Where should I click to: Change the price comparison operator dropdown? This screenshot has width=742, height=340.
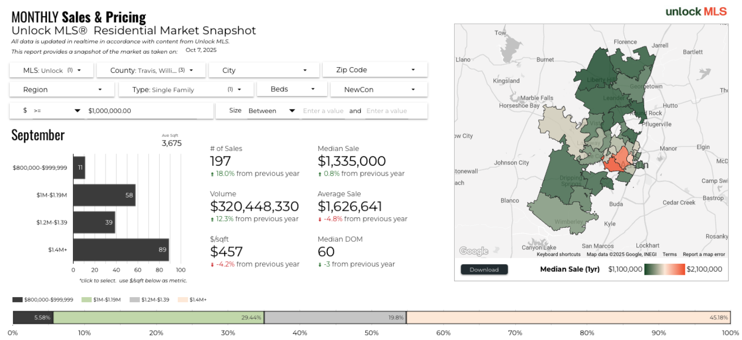coord(57,111)
